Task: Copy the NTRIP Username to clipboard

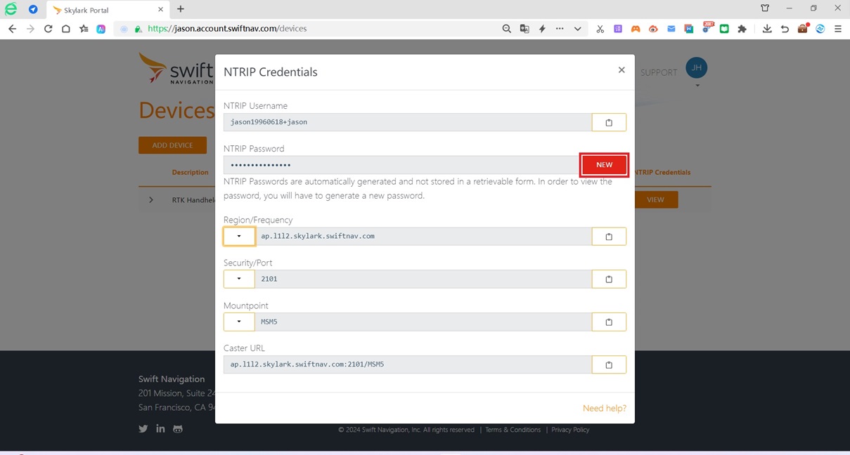Action: click(x=609, y=122)
